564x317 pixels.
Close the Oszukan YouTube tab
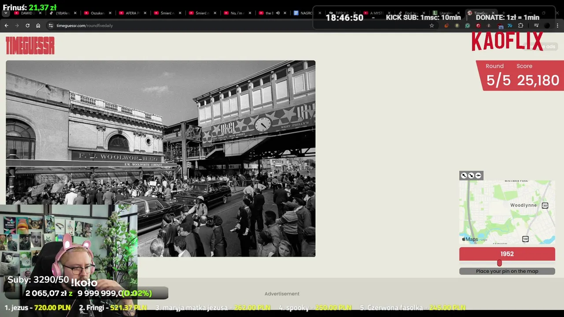110,13
